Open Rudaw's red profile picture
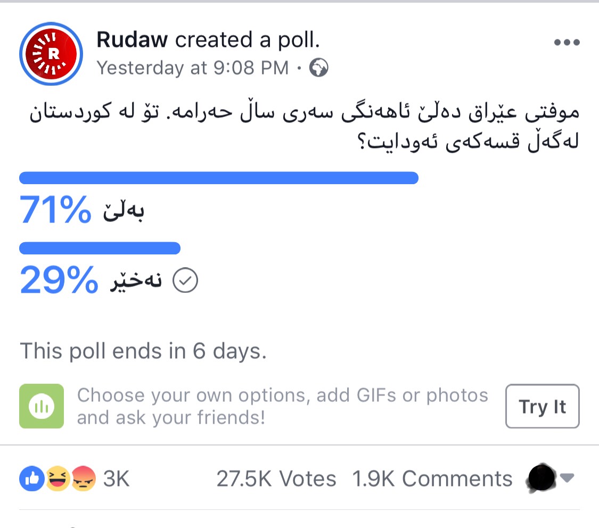The height and width of the screenshot is (528, 599). pos(51,54)
